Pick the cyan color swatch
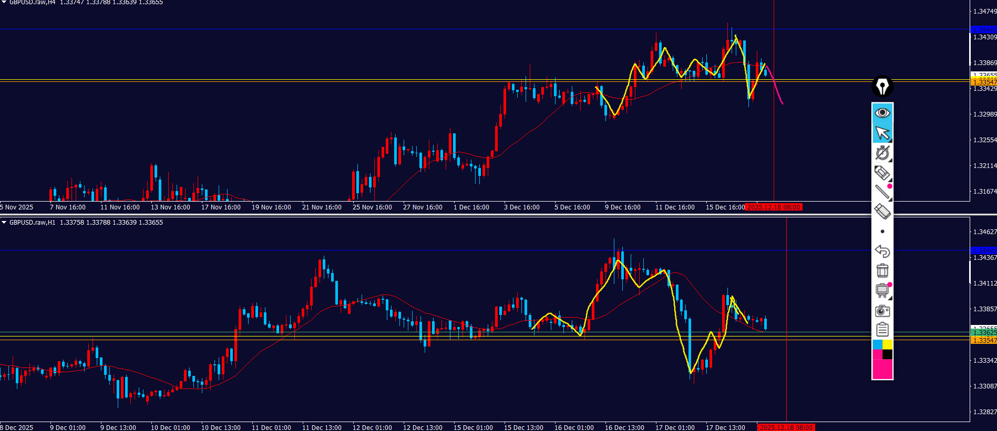This screenshot has width=997, height=431. pyautogui.click(x=877, y=344)
